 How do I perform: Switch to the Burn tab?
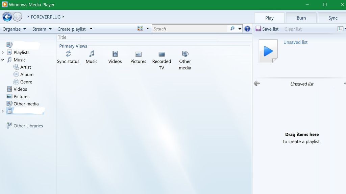pos(301,18)
